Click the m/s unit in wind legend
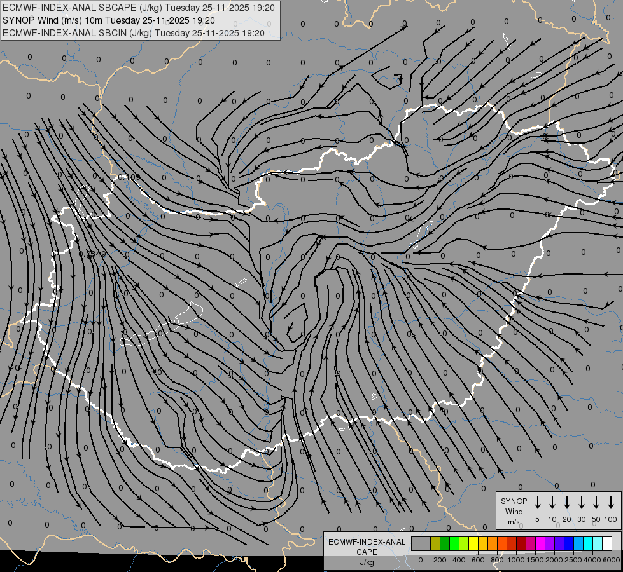Screen dimensions: 623x572 coord(514,522)
